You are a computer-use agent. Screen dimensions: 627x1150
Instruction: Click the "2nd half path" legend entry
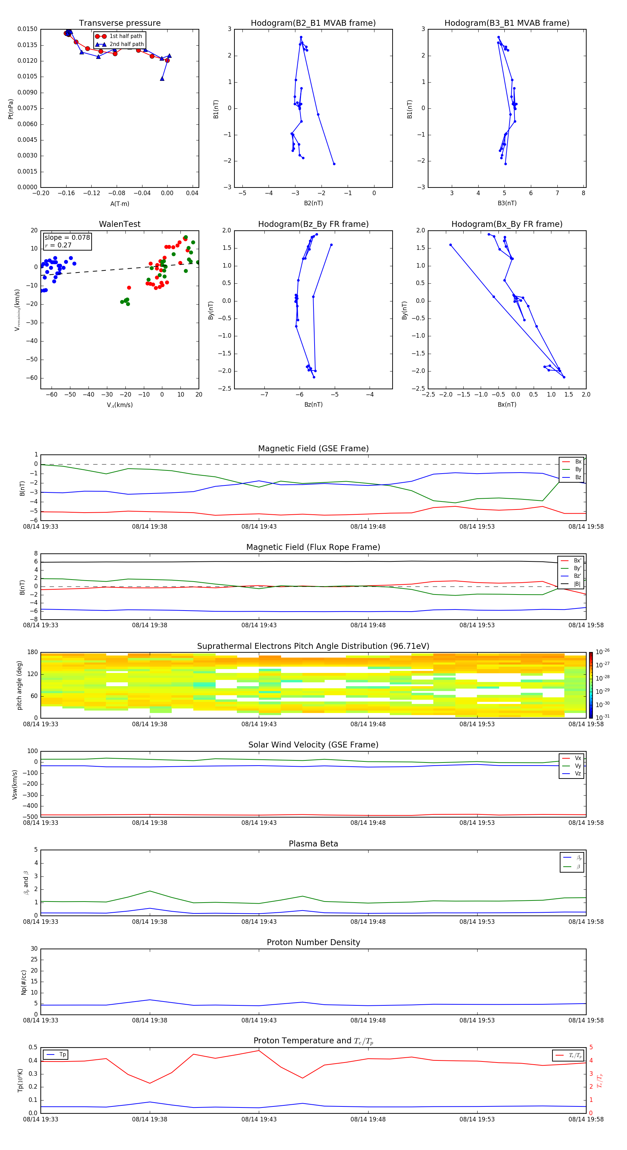click(119, 44)
